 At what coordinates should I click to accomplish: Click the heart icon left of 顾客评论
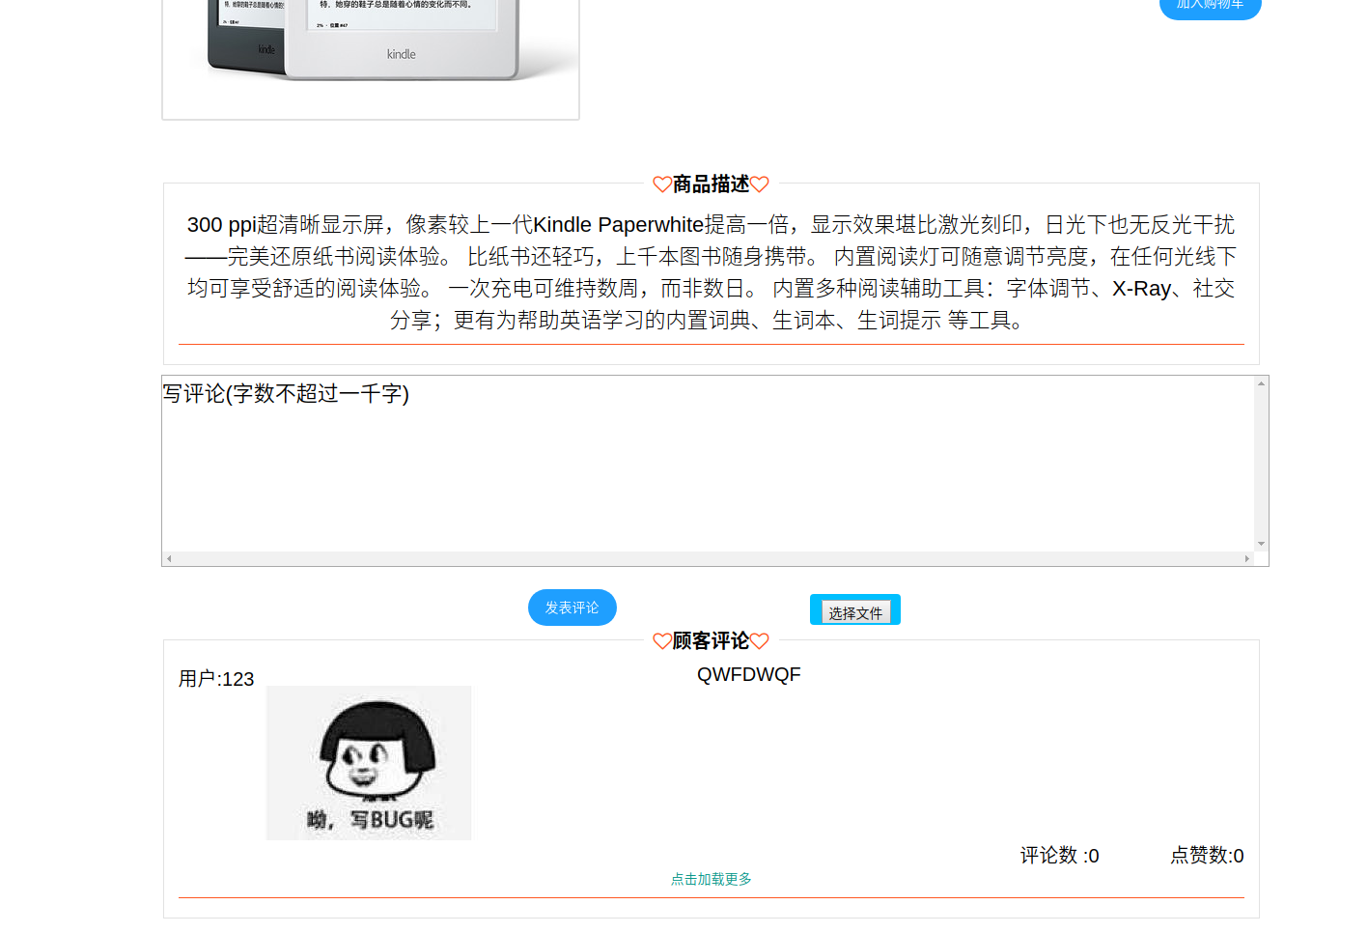pyautogui.click(x=662, y=641)
